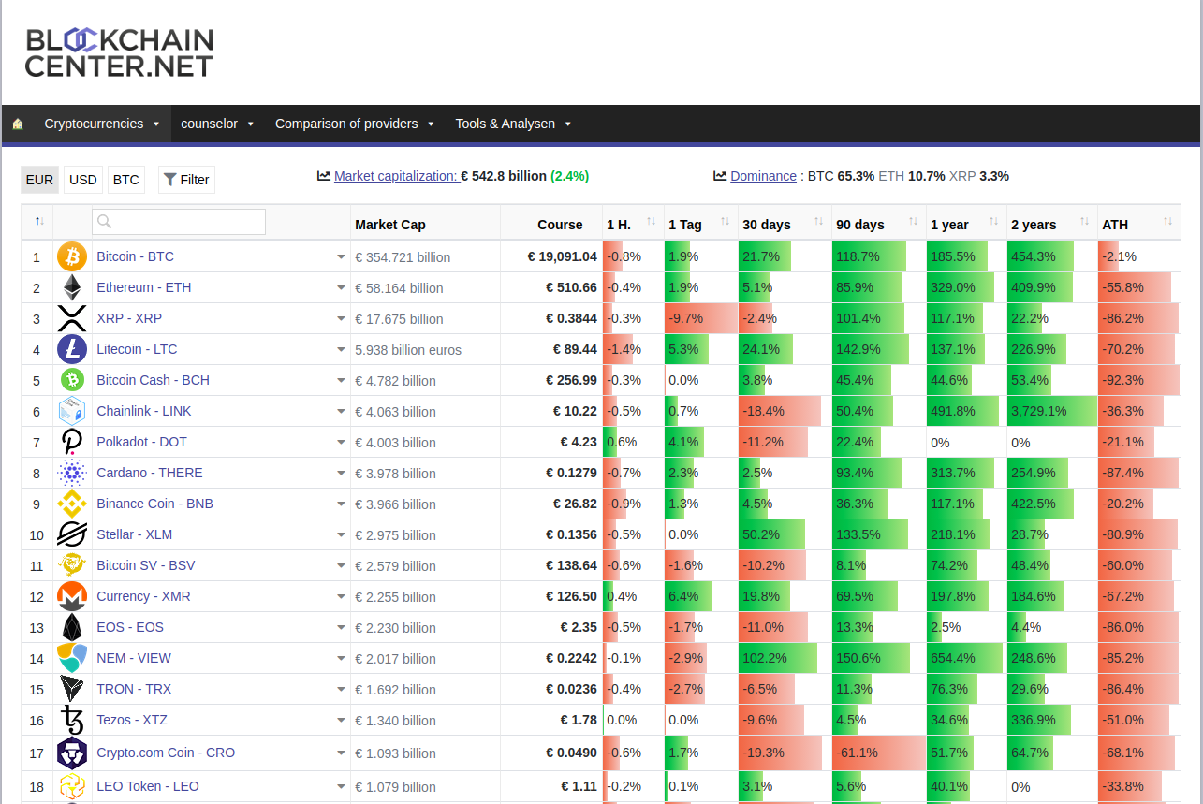Click the home icon in navigation bar
Viewport: 1203px width, 804px height.
pos(18,124)
